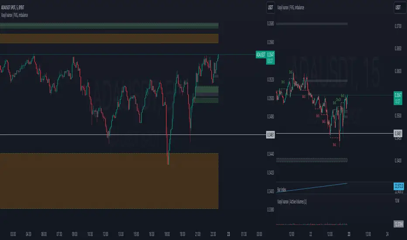
Task: Select the ChoCh label on right chart
Action: (x=338, y=99)
